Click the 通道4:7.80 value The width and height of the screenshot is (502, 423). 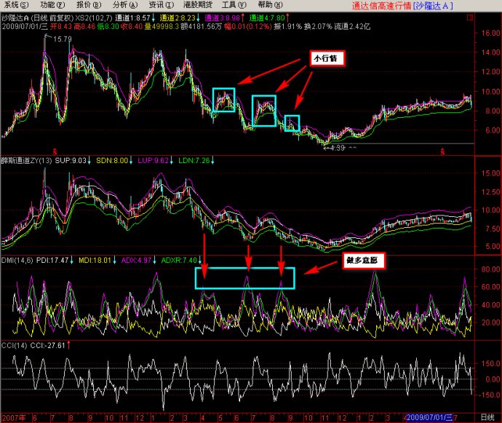tap(267, 18)
